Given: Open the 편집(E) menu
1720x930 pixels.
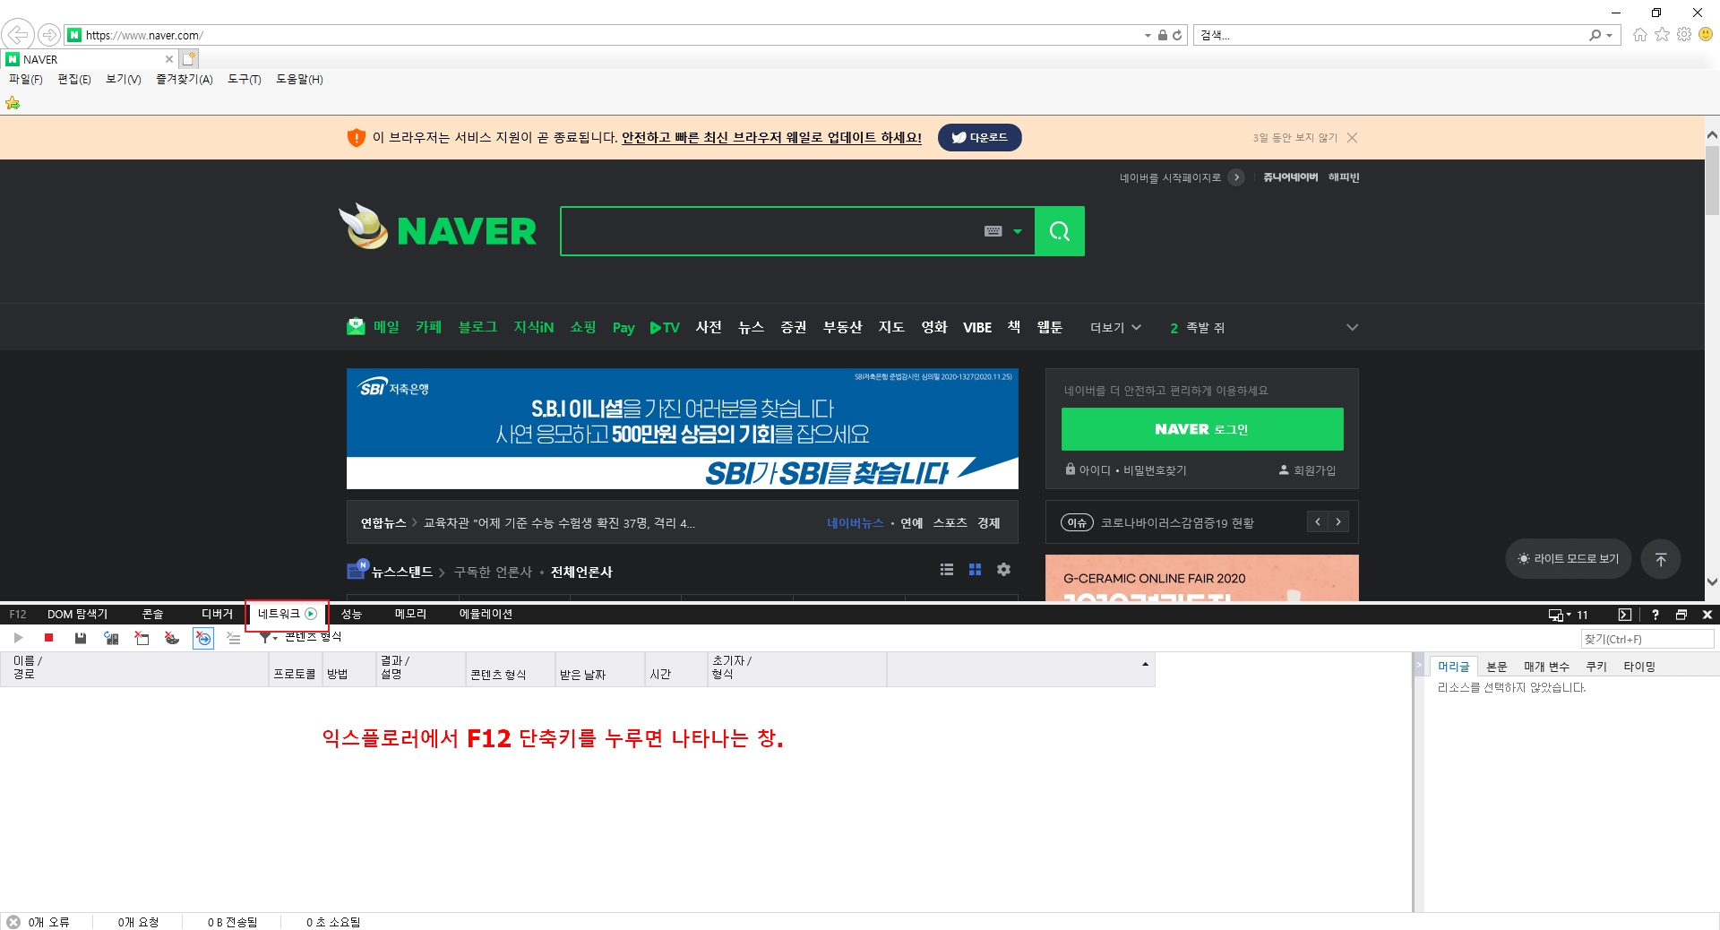Looking at the screenshot, I should pos(74,80).
